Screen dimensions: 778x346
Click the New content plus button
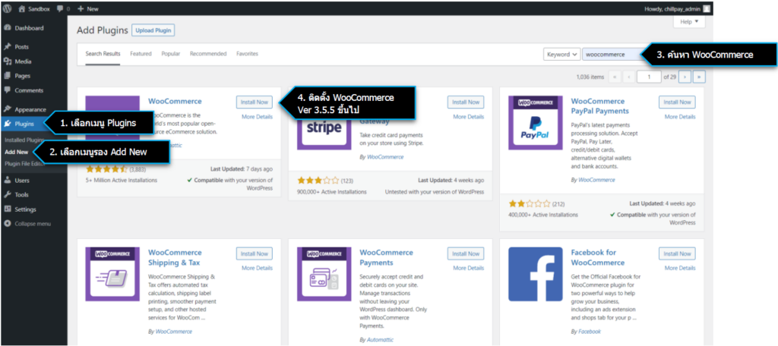[89, 9]
